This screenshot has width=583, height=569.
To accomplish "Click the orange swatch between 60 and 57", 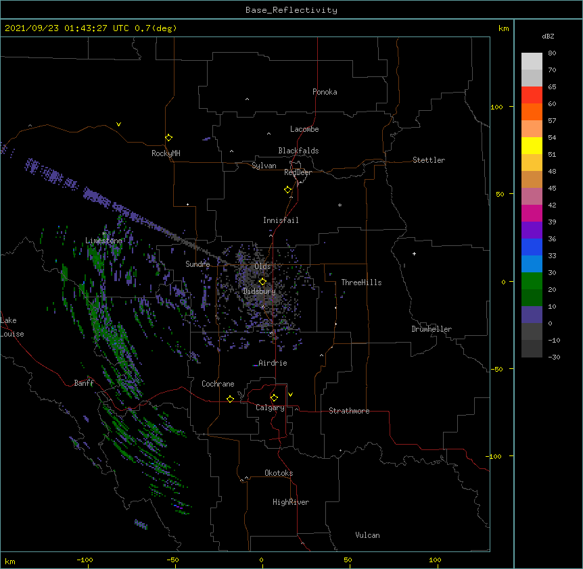I will [532, 112].
